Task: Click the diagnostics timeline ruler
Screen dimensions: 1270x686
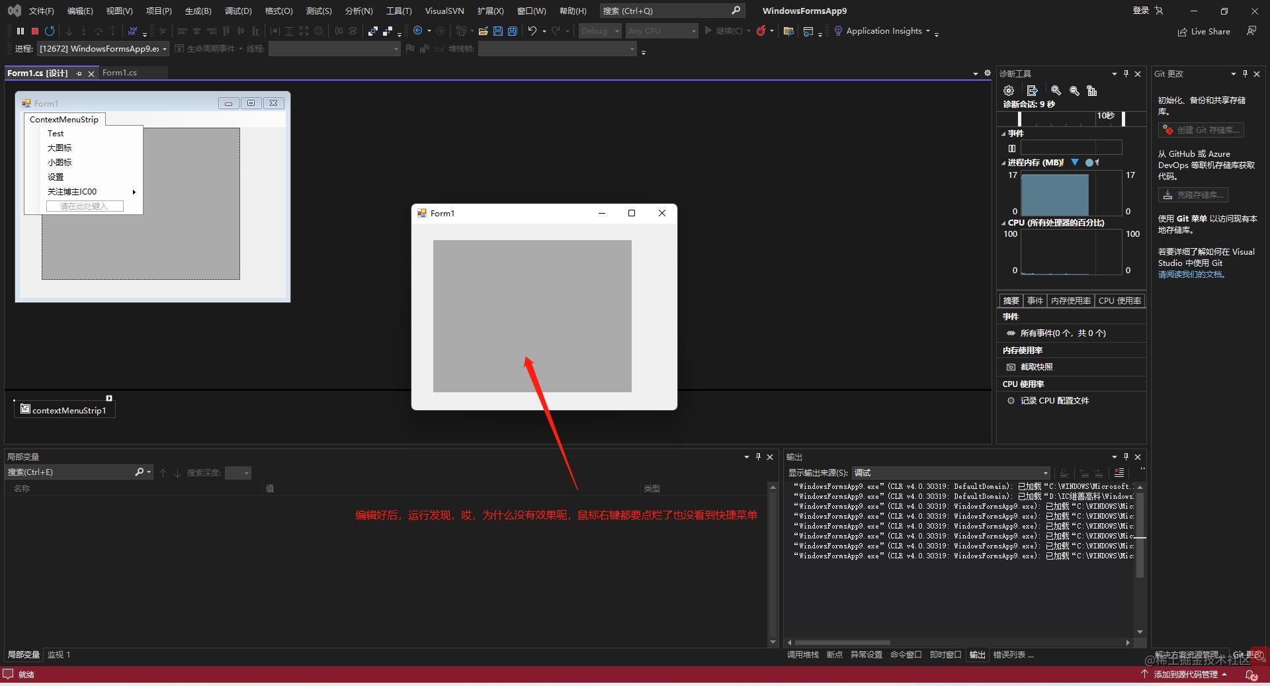Action: (1072, 118)
